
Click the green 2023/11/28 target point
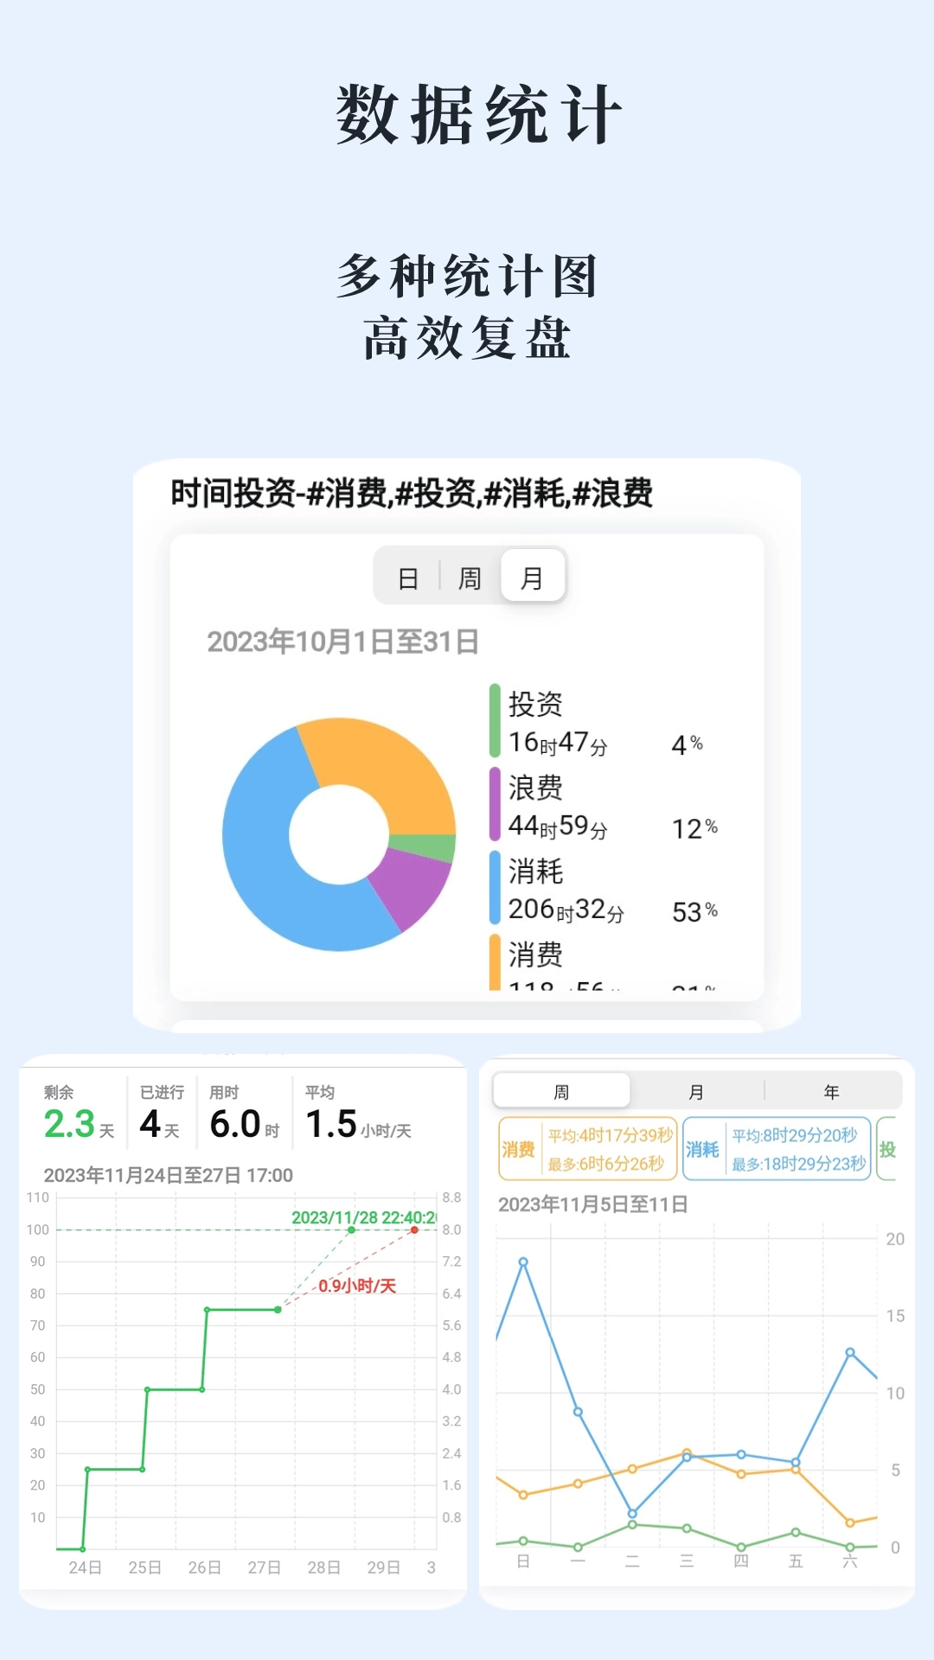click(x=351, y=1229)
